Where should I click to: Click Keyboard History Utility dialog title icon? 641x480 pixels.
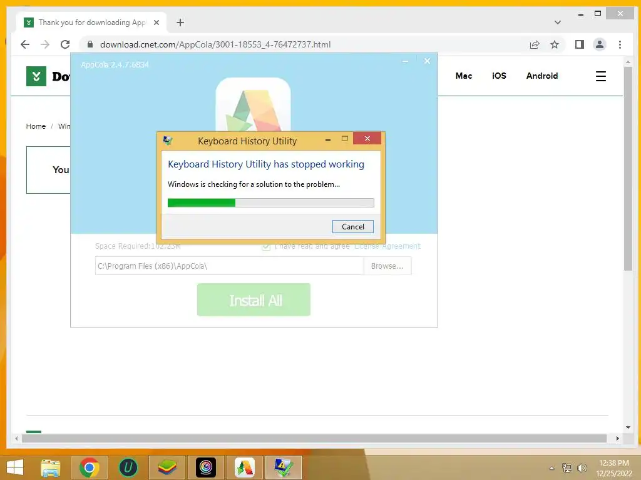(x=168, y=141)
